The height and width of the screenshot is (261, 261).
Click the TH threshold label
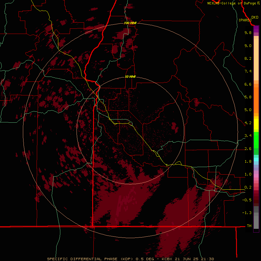click(249, 226)
